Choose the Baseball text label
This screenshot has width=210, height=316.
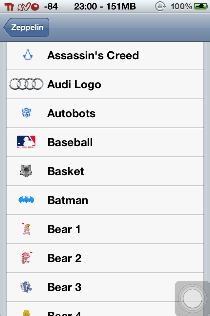[70, 142]
